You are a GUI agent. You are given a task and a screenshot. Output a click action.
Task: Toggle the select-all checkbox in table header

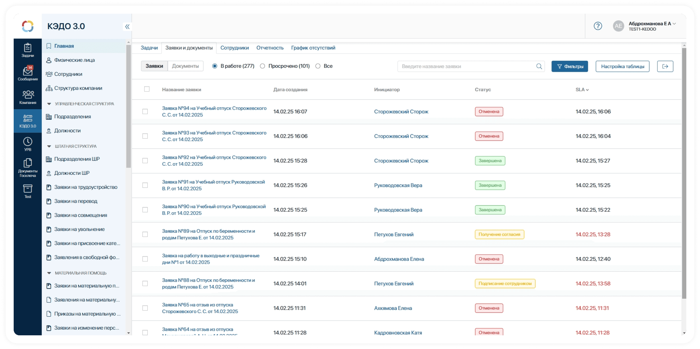pyautogui.click(x=147, y=89)
